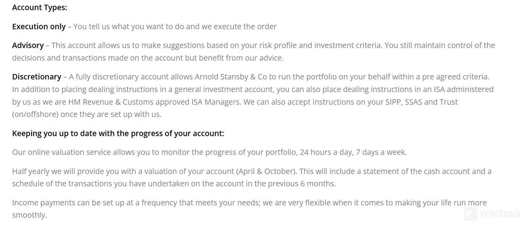Click the 'we execute the order' text
Screen dimensions: 524x226
(x=240, y=27)
